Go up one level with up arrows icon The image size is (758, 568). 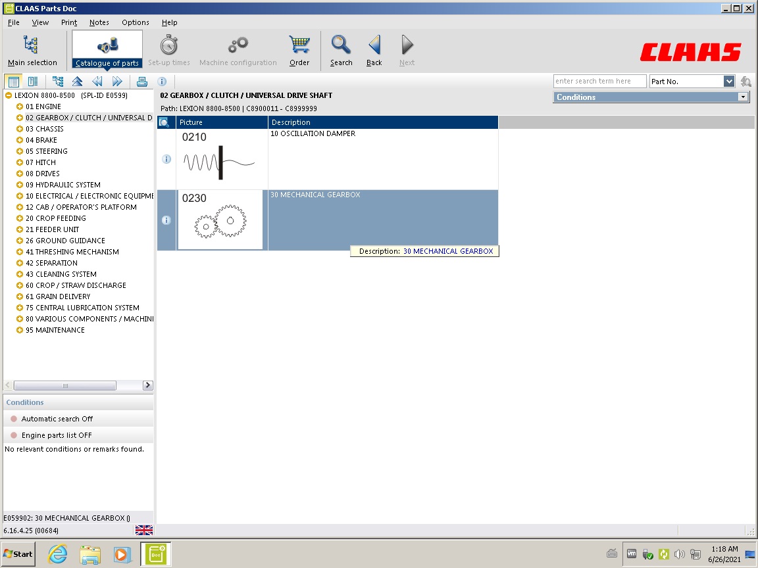(x=78, y=82)
